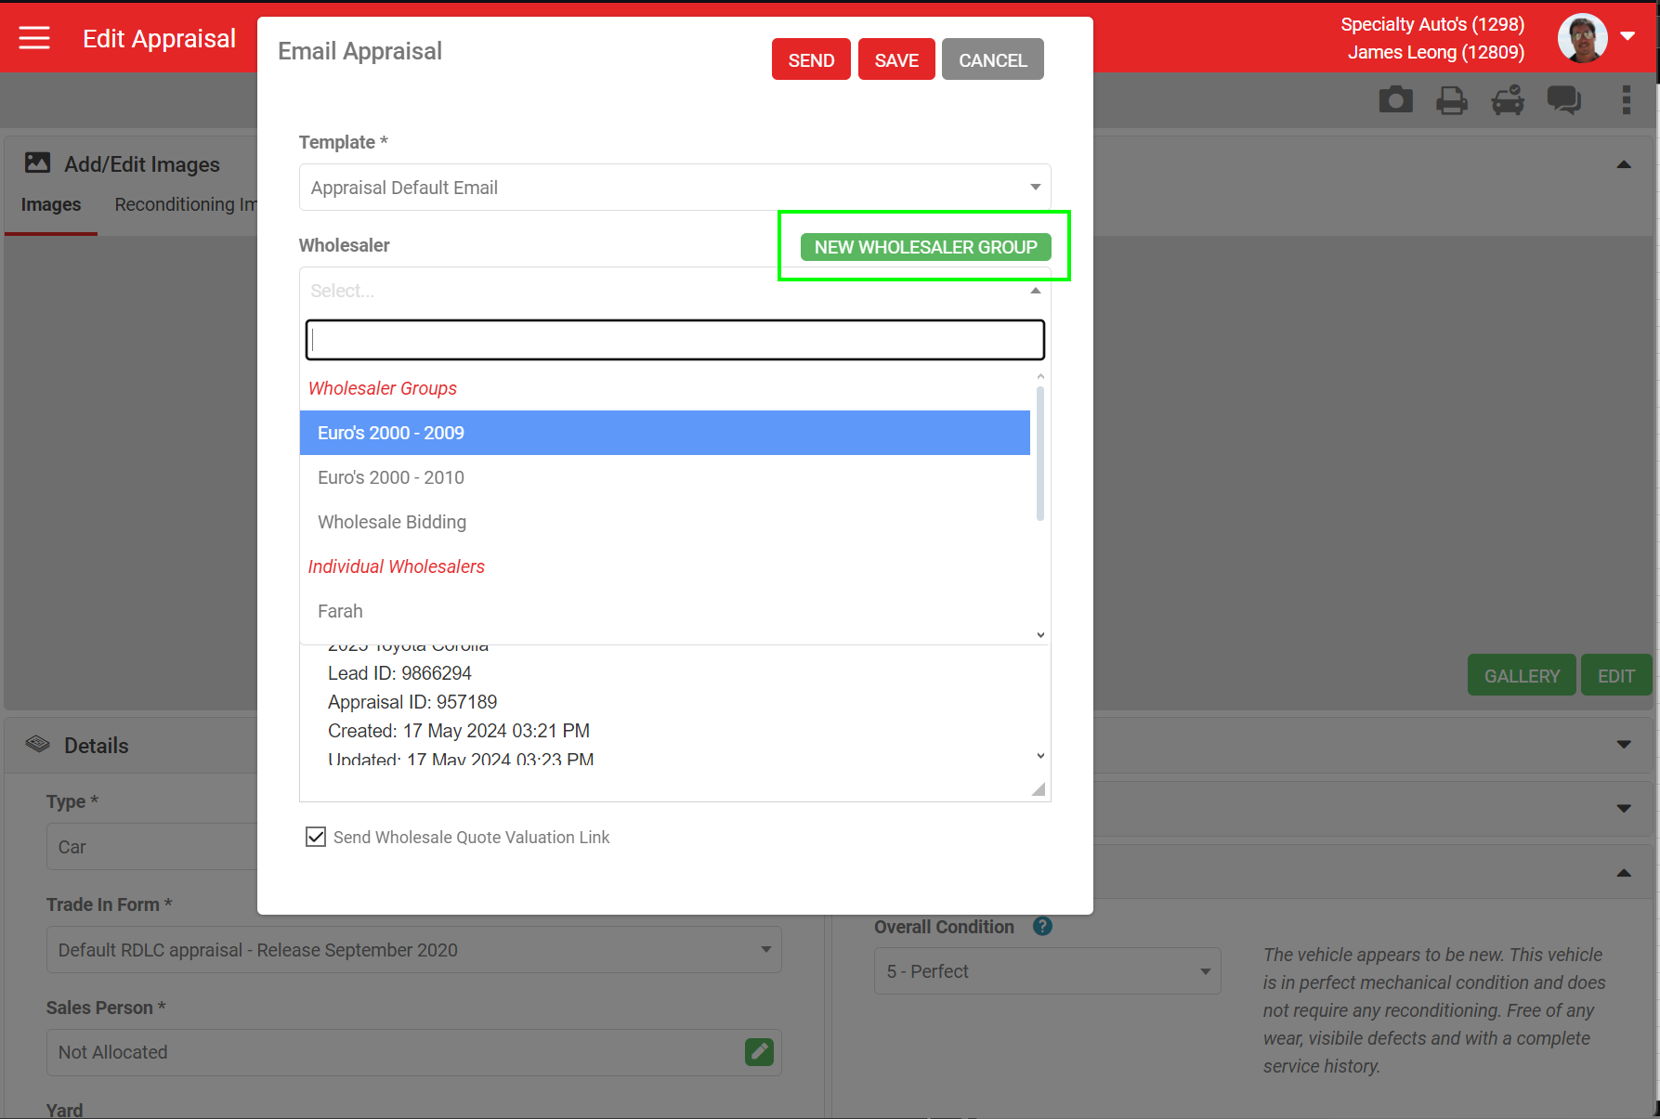Choose Wholesale Bidding group

[664, 522]
